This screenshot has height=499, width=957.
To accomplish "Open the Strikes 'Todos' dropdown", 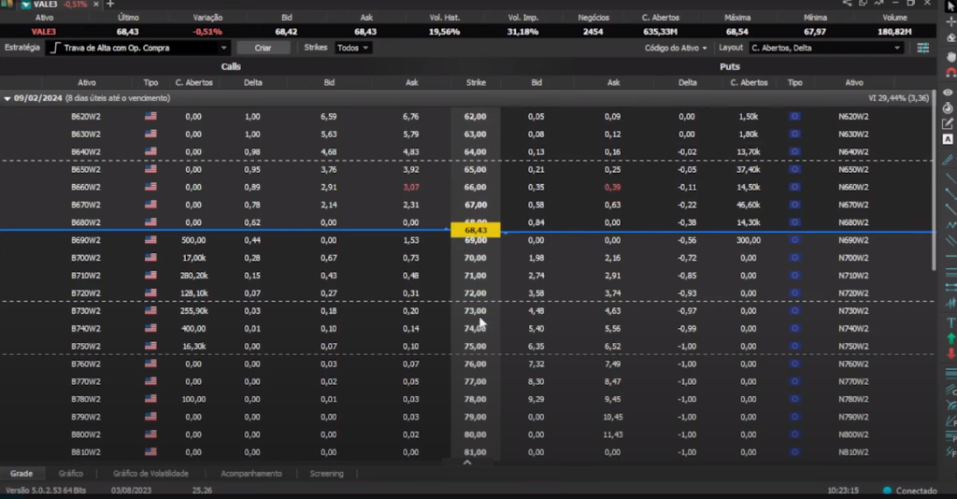I will (x=352, y=48).
